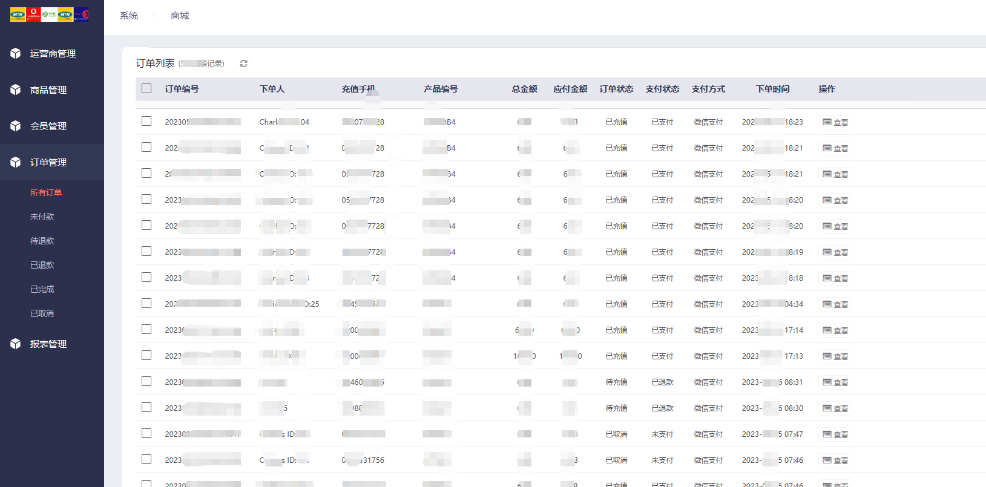
Task: Check the order row timed 17:14
Action: (x=146, y=329)
